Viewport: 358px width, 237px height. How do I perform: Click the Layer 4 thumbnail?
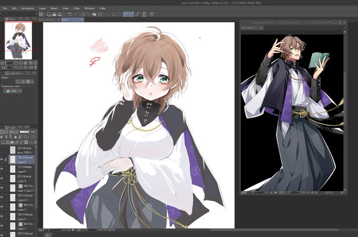(x=13, y=216)
